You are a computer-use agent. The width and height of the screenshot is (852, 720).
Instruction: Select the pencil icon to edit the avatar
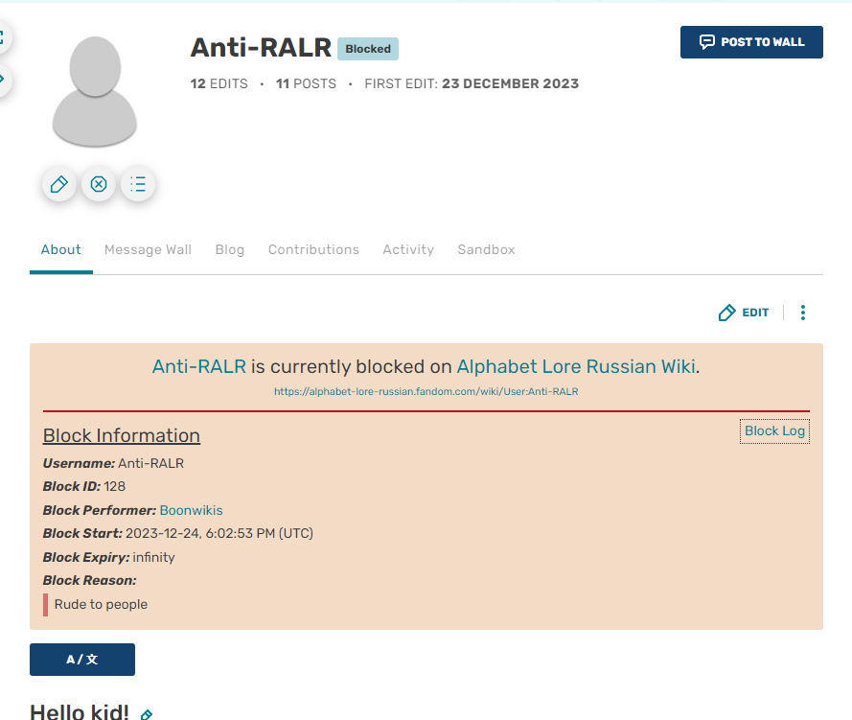point(58,184)
